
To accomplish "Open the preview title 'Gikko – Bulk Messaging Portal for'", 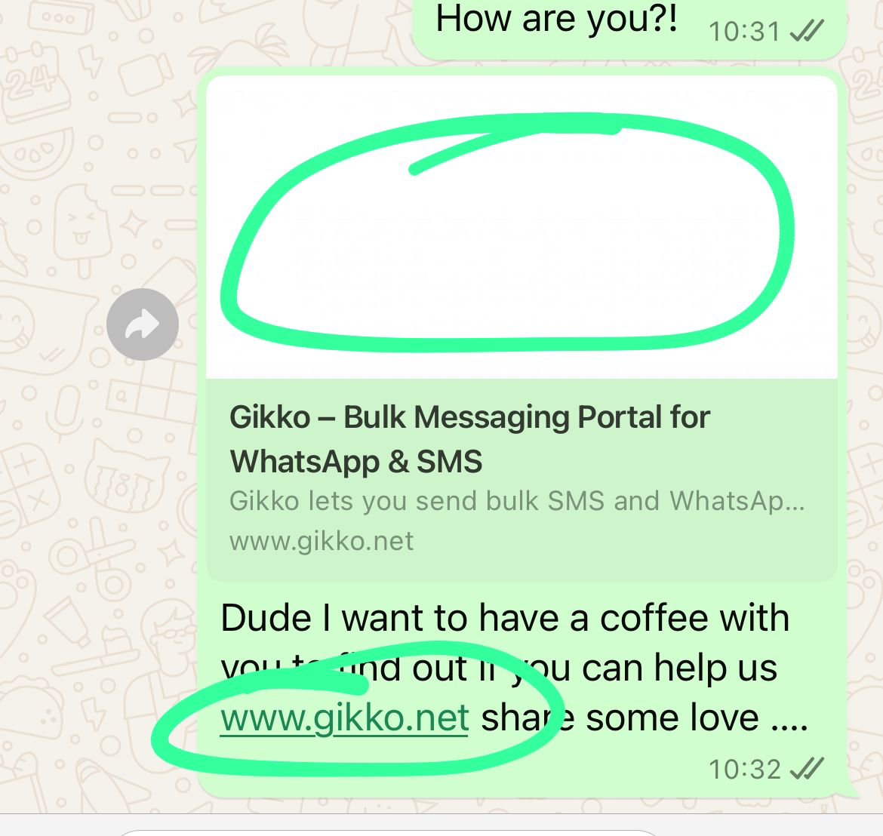I will pos(469,417).
